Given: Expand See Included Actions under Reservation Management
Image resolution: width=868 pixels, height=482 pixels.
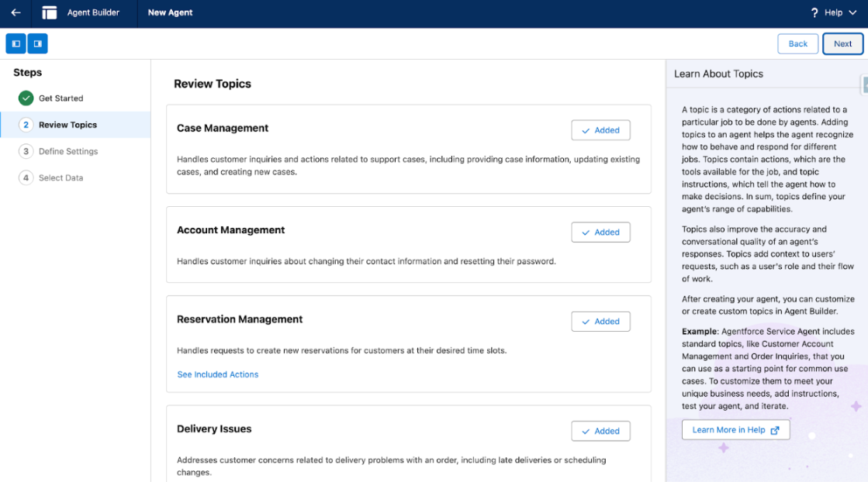Looking at the screenshot, I should coord(218,374).
